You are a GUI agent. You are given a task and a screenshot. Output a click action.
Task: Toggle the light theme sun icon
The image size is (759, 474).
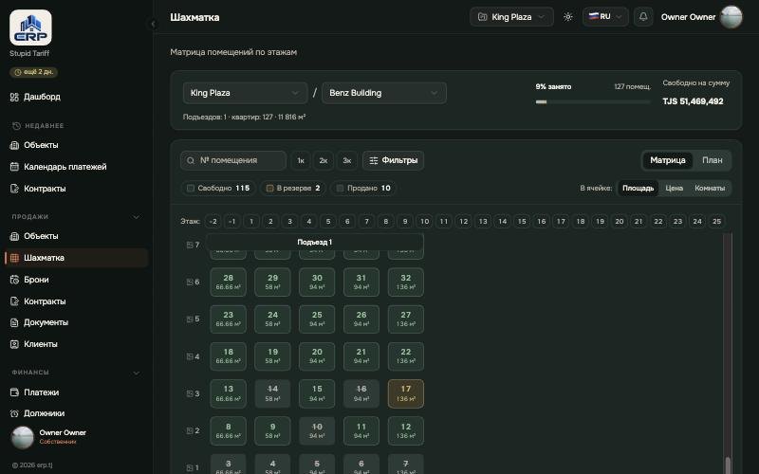567,17
